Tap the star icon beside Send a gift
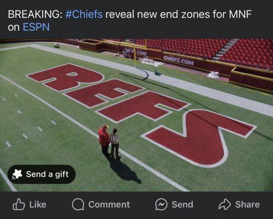 (x=17, y=174)
